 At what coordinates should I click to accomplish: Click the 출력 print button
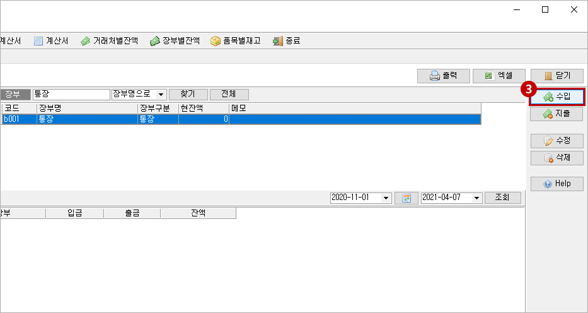coord(444,76)
